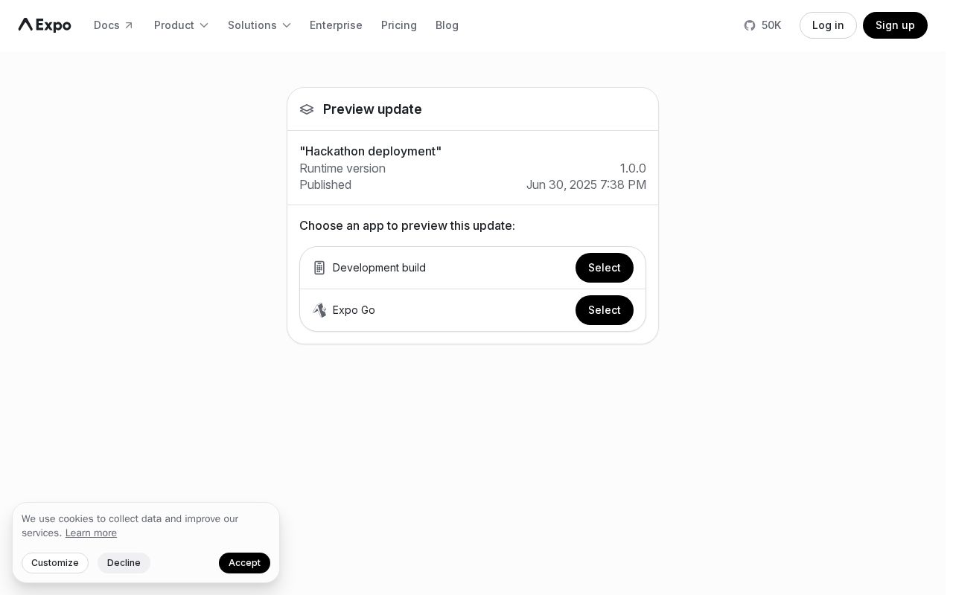Click the Log in button
This screenshot has width=953, height=595.
(x=828, y=25)
